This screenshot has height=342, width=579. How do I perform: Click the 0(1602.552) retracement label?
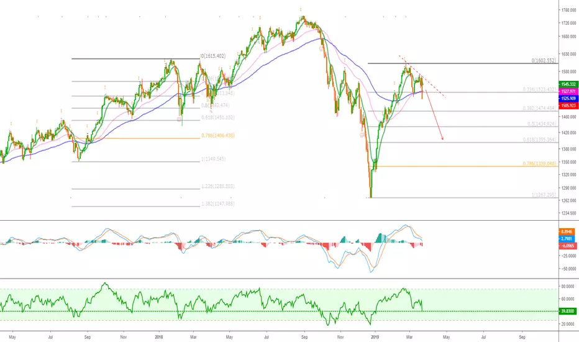tap(544, 61)
